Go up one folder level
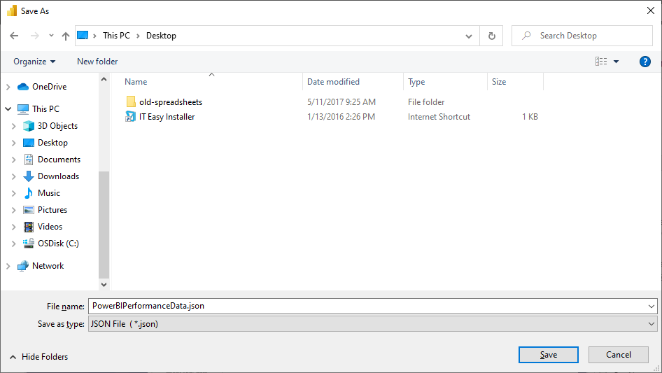 [66, 36]
